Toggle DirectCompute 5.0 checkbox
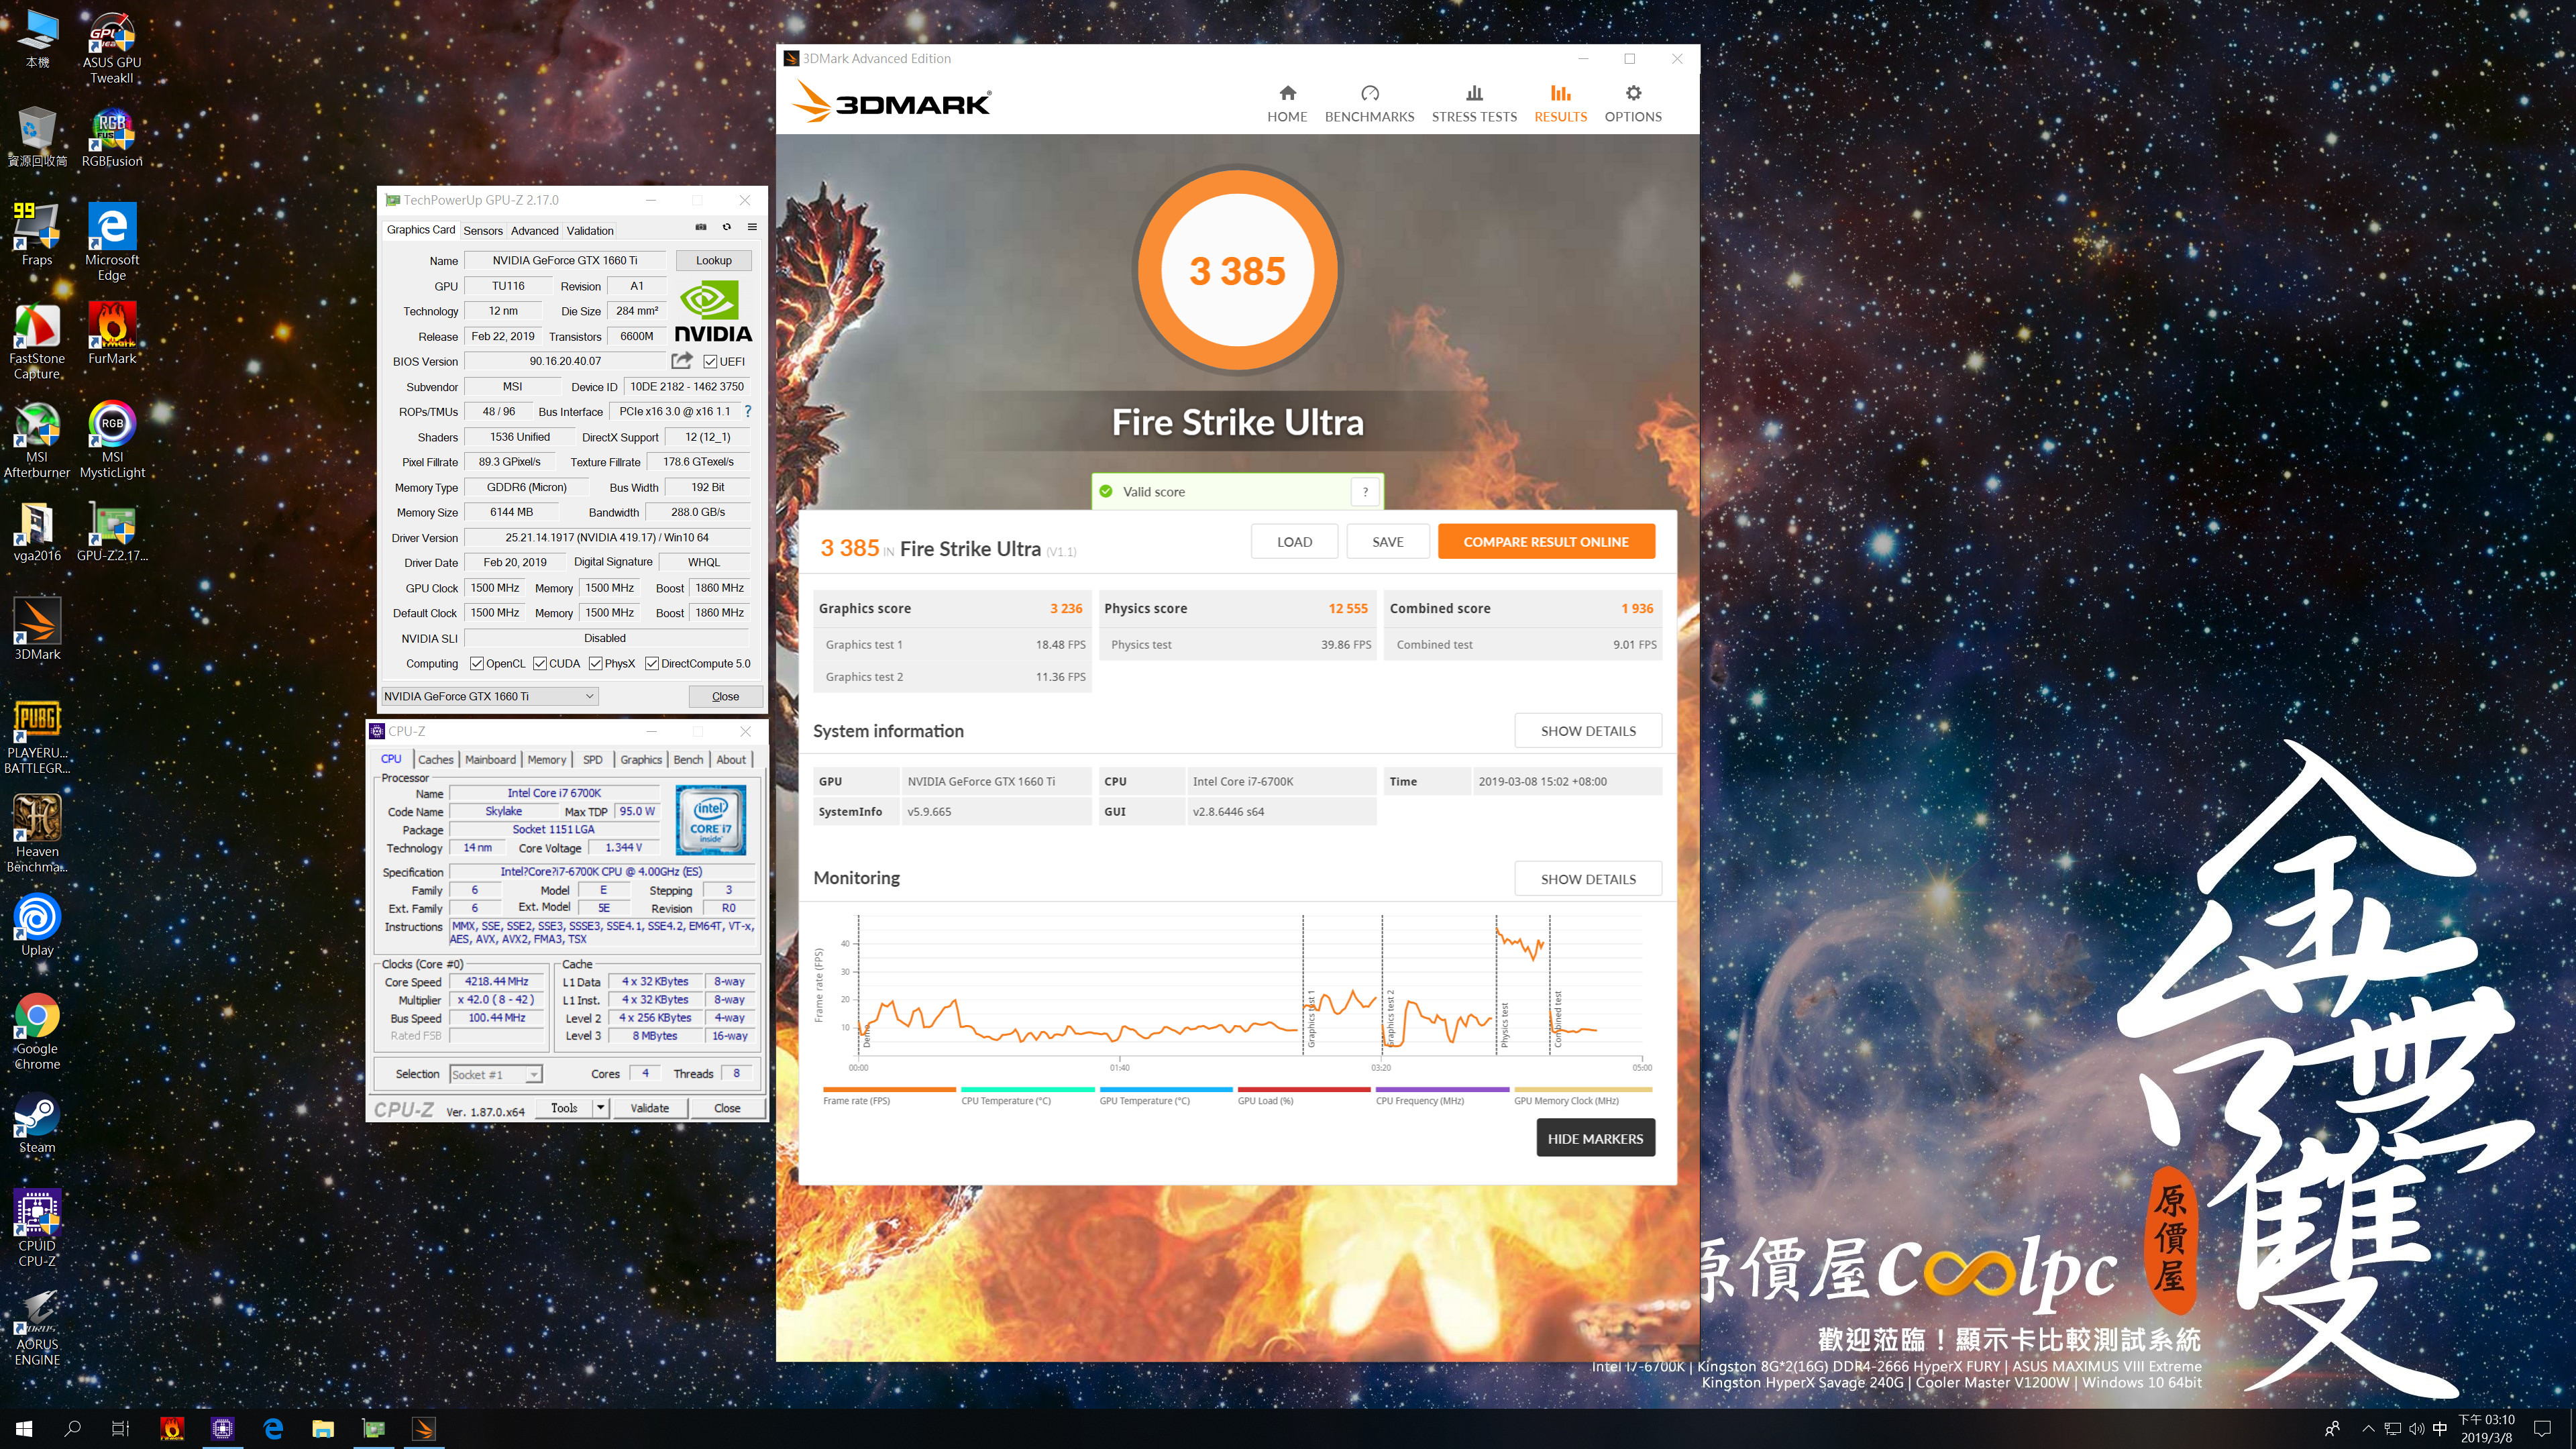 652,663
